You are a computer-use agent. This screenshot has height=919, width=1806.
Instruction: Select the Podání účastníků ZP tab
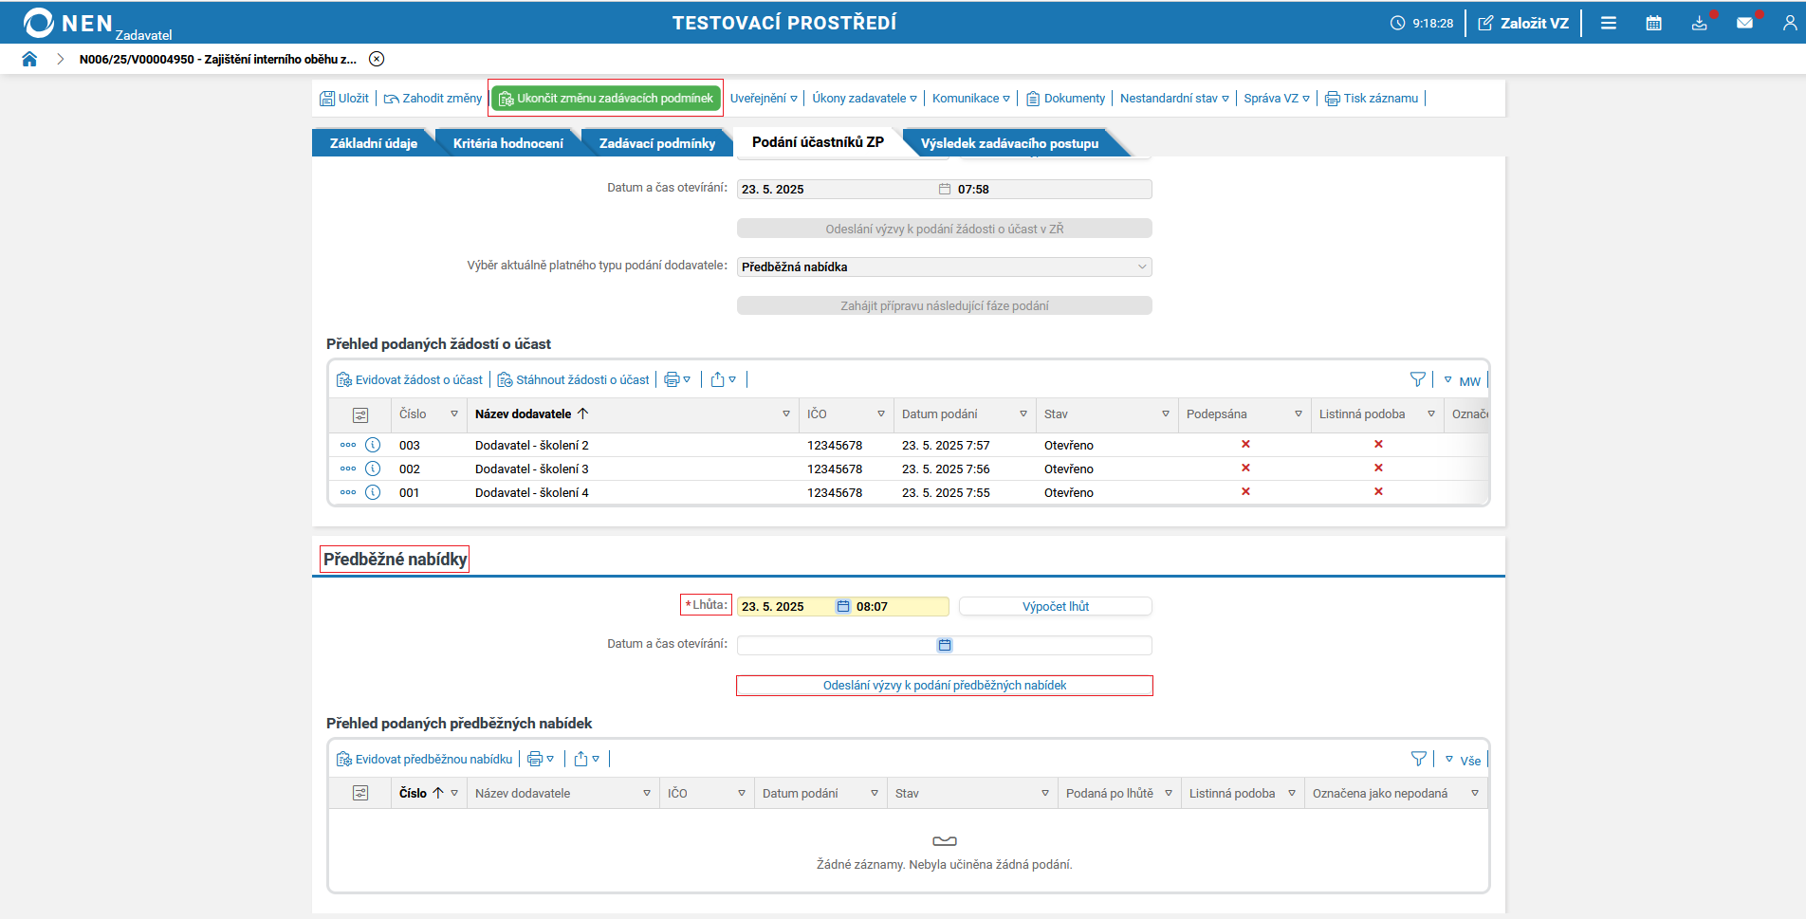(818, 142)
